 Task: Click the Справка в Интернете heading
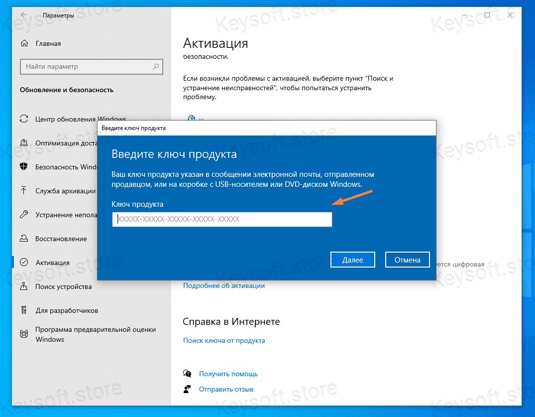tap(231, 321)
